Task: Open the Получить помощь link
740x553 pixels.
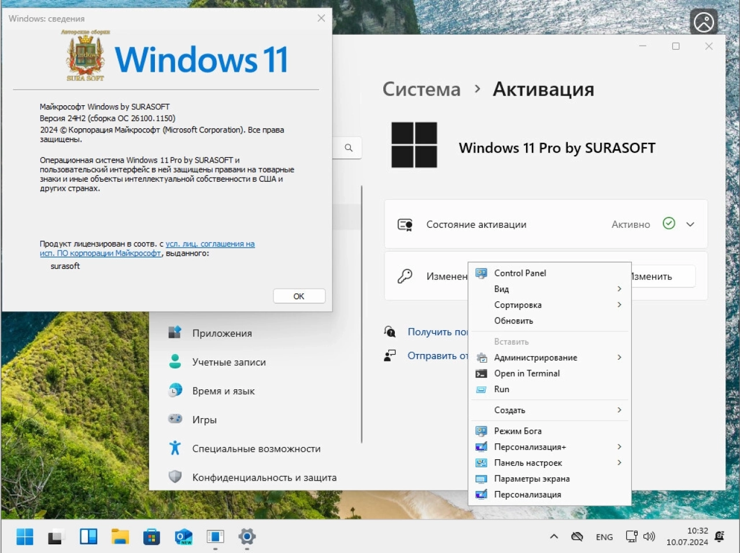Action: pos(438,331)
